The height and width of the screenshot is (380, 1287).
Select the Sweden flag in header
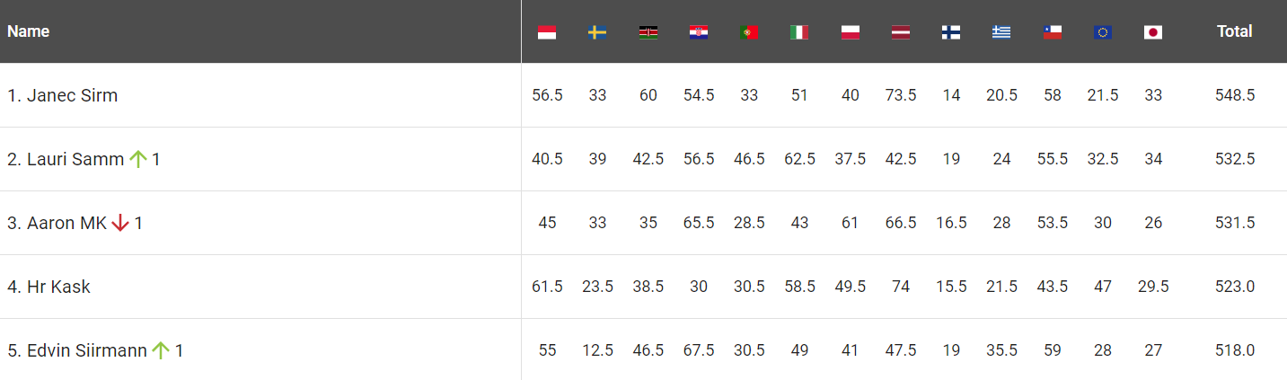point(597,32)
